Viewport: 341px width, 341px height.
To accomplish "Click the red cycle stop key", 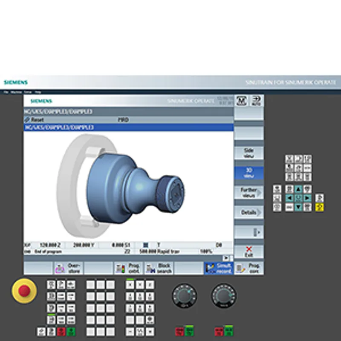I will [61, 332].
